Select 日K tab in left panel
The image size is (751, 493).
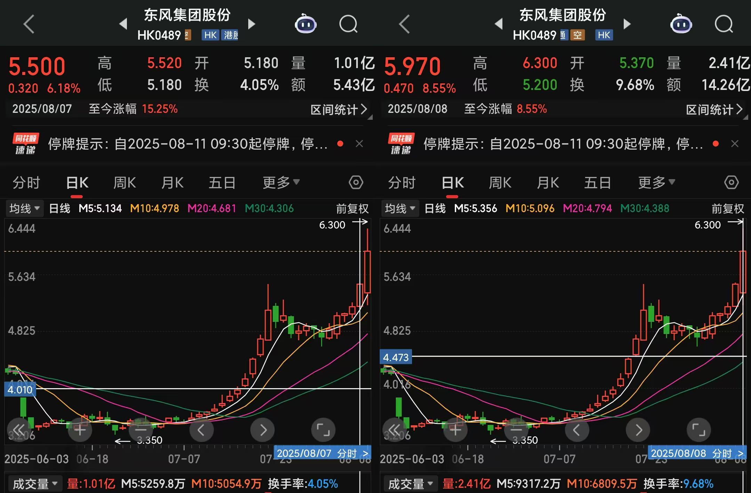(77, 182)
